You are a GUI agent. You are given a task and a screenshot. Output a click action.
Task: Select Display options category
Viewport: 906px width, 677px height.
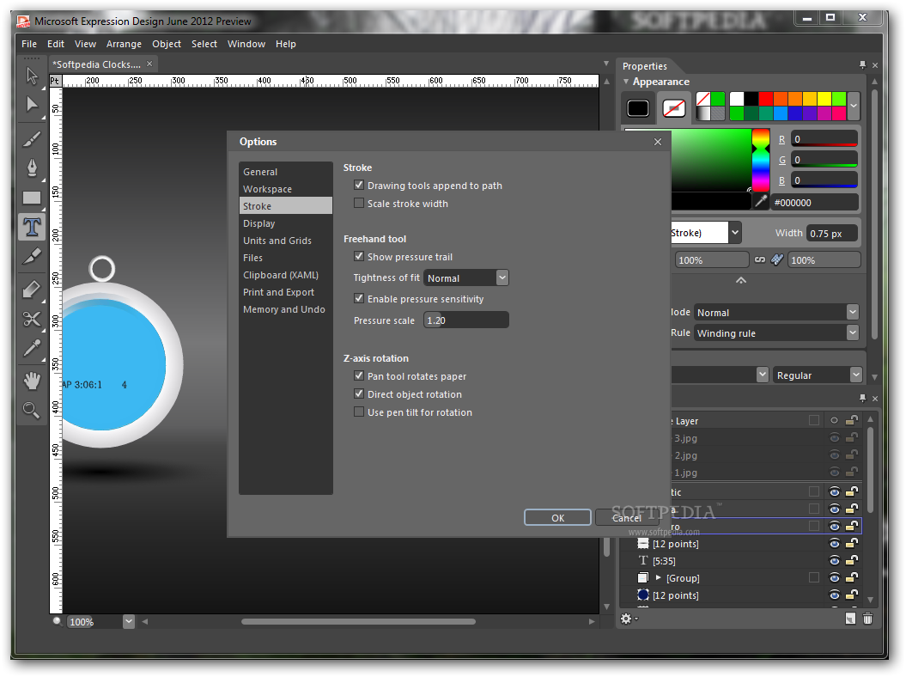click(x=285, y=223)
